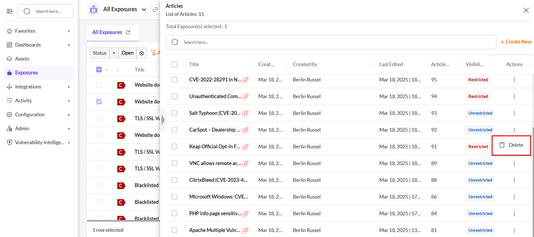Expand the Vulnerability Intelligence menu
Screen dimensions: 534x237
[x=38, y=142]
